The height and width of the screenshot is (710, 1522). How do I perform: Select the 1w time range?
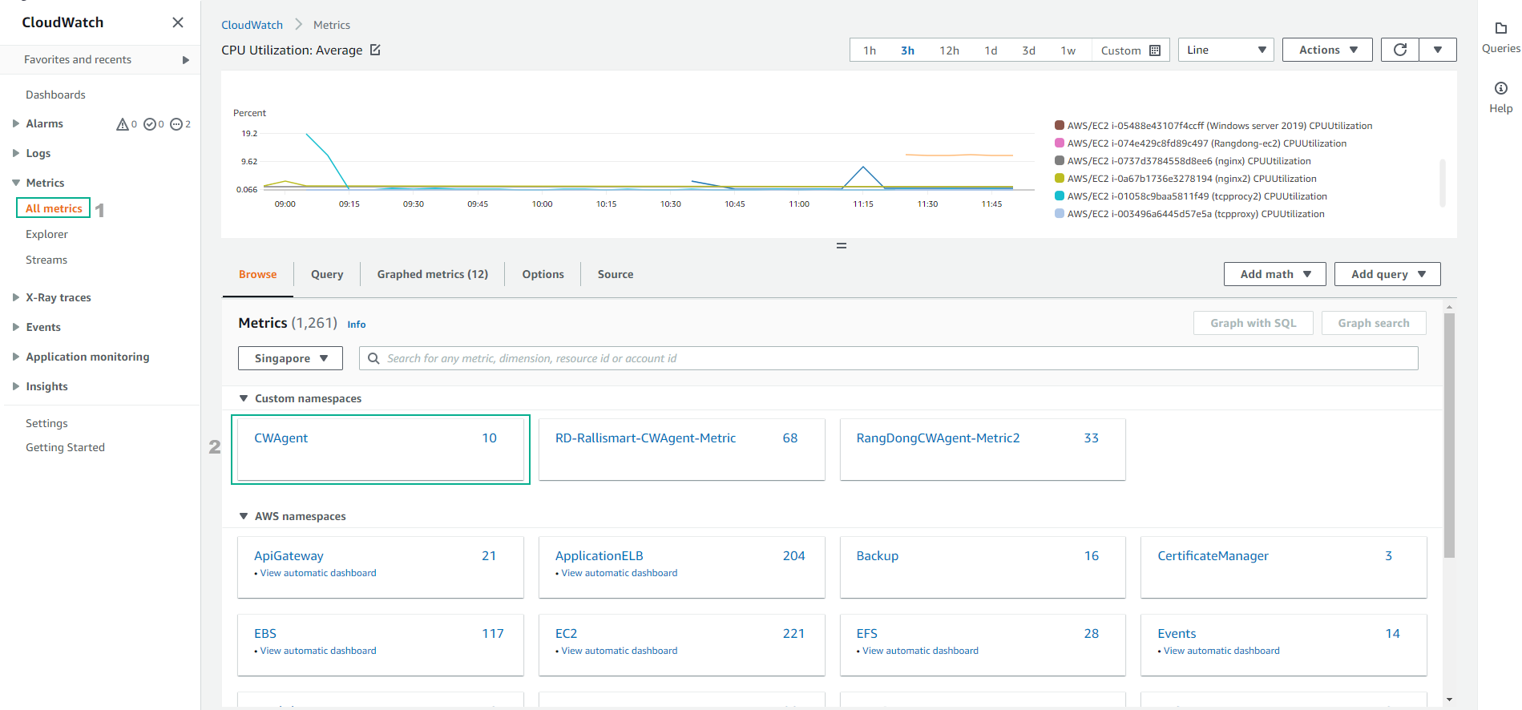1068,50
